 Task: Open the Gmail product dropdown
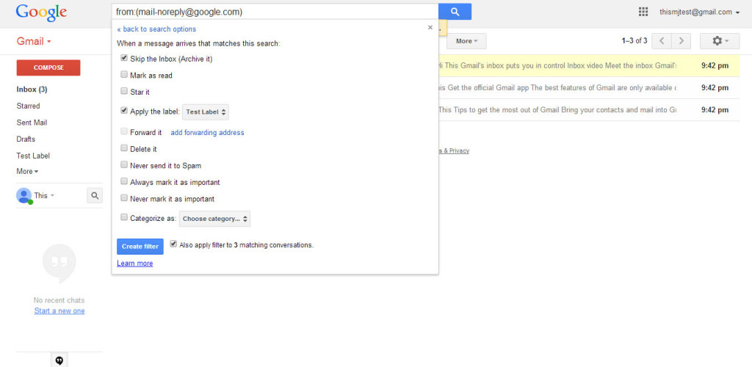pyautogui.click(x=34, y=41)
